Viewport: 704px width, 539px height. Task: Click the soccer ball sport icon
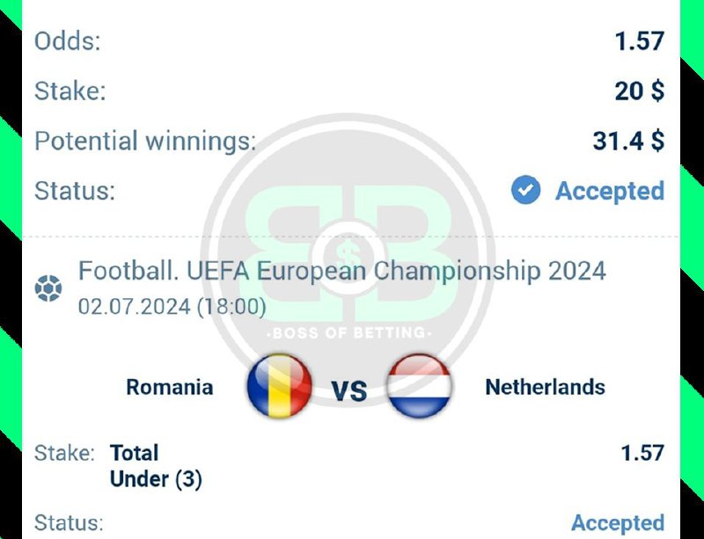click(x=48, y=288)
